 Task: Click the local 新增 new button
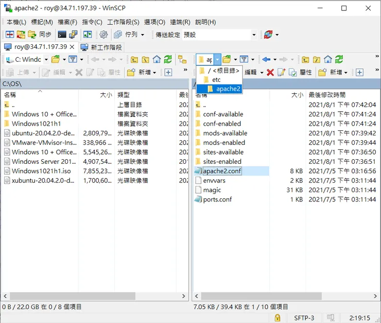click(138, 72)
